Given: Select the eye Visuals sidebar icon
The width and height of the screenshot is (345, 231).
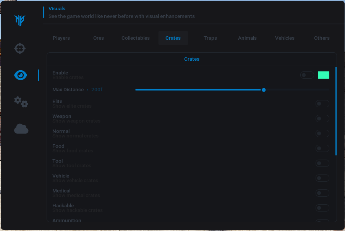Looking at the screenshot, I should [20, 75].
